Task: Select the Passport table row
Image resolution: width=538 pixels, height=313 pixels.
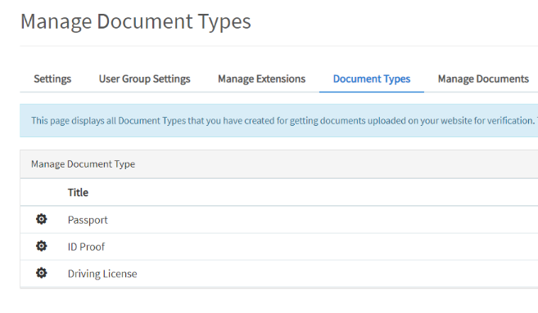Action: click(279, 220)
